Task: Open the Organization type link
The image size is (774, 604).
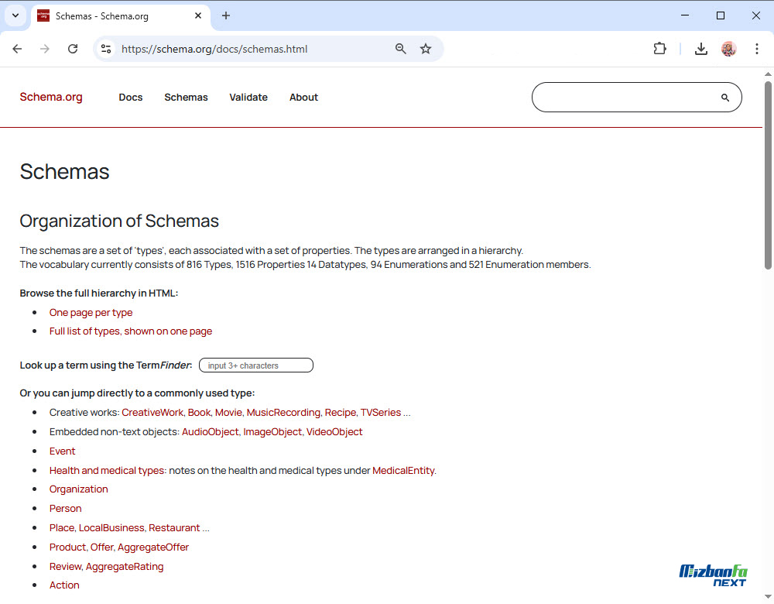Action: 78,489
